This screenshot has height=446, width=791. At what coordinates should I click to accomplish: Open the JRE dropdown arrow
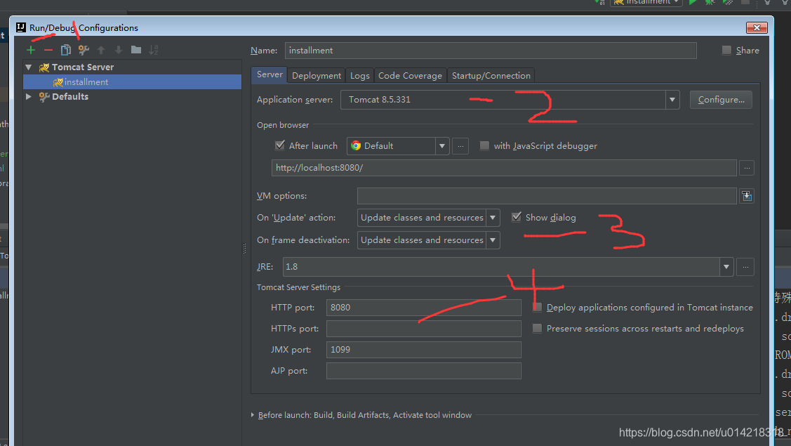point(726,267)
